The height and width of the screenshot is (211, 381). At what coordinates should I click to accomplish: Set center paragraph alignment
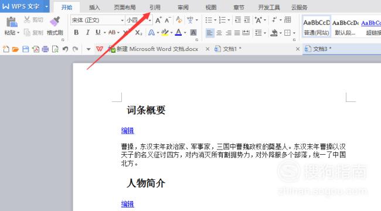pos(219,33)
